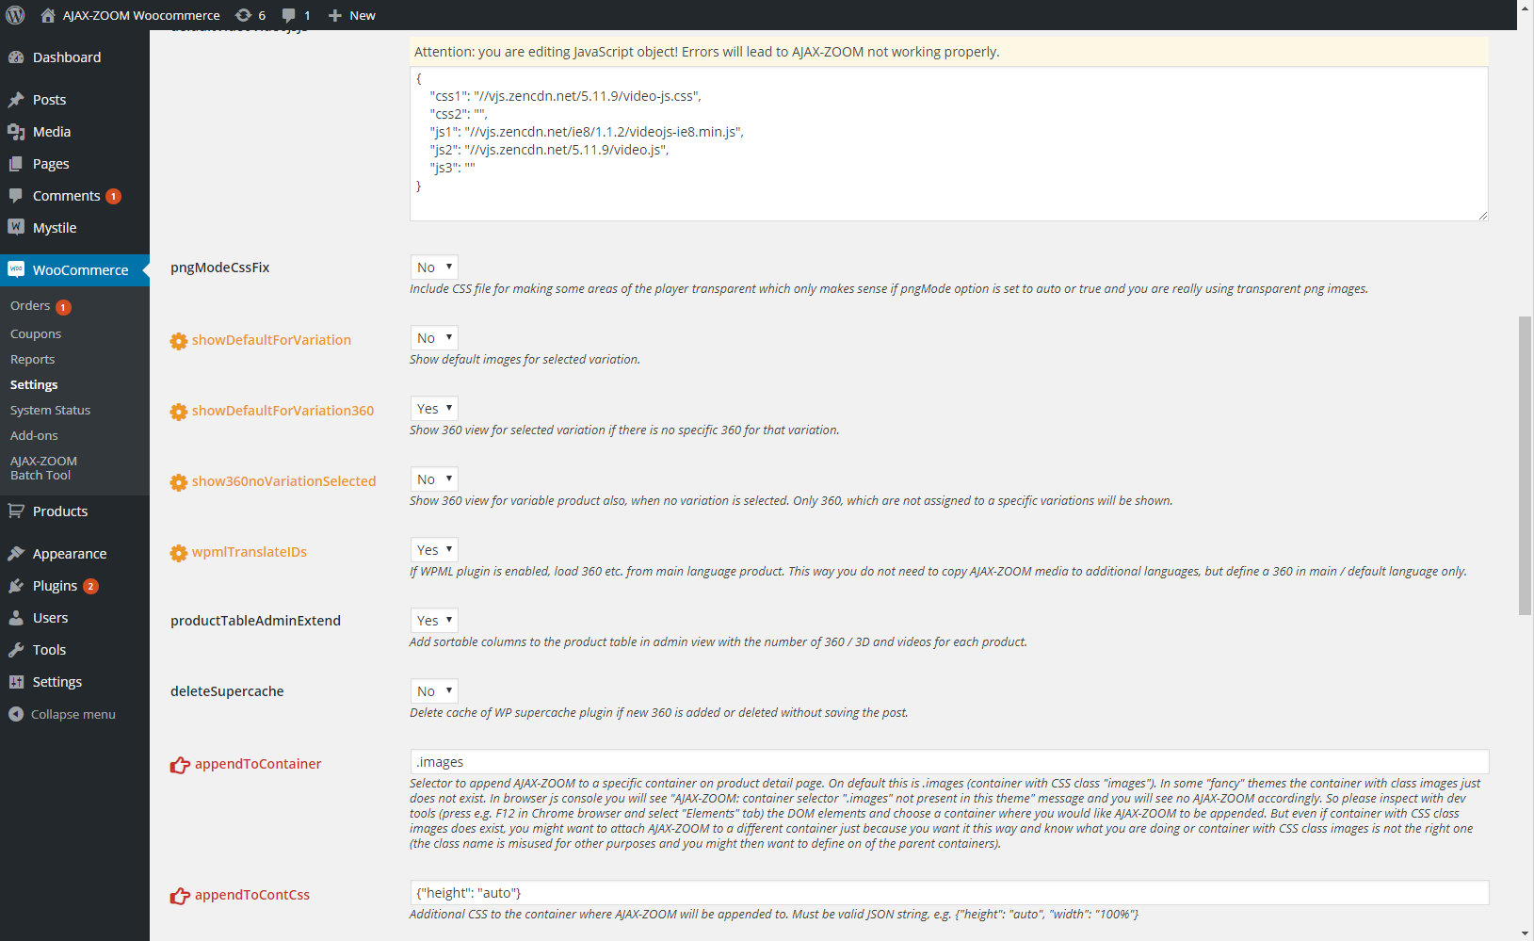The image size is (1534, 941).
Task: Click the Tools menu label
Action: click(50, 650)
